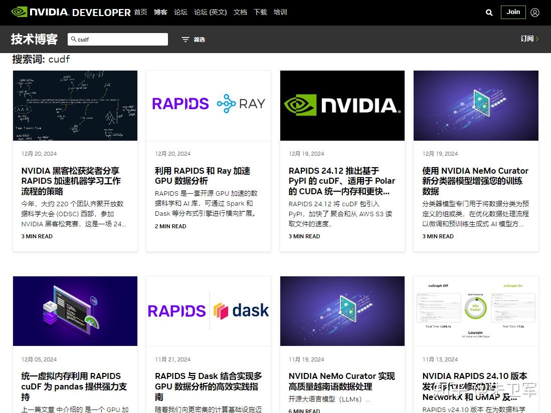Click the Join button
This screenshot has width=551, height=413.
(x=513, y=12)
